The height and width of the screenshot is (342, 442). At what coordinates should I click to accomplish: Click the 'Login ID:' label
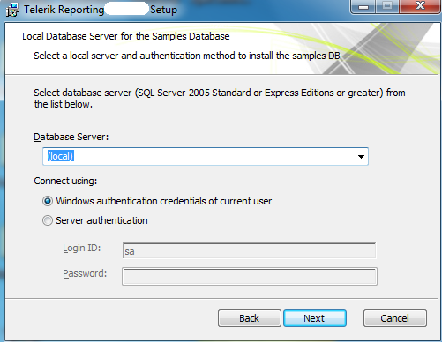click(x=82, y=249)
